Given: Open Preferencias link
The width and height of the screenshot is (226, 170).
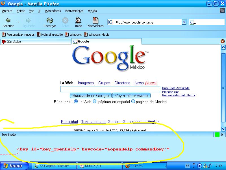Looking at the screenshot, I should (170, 92).
